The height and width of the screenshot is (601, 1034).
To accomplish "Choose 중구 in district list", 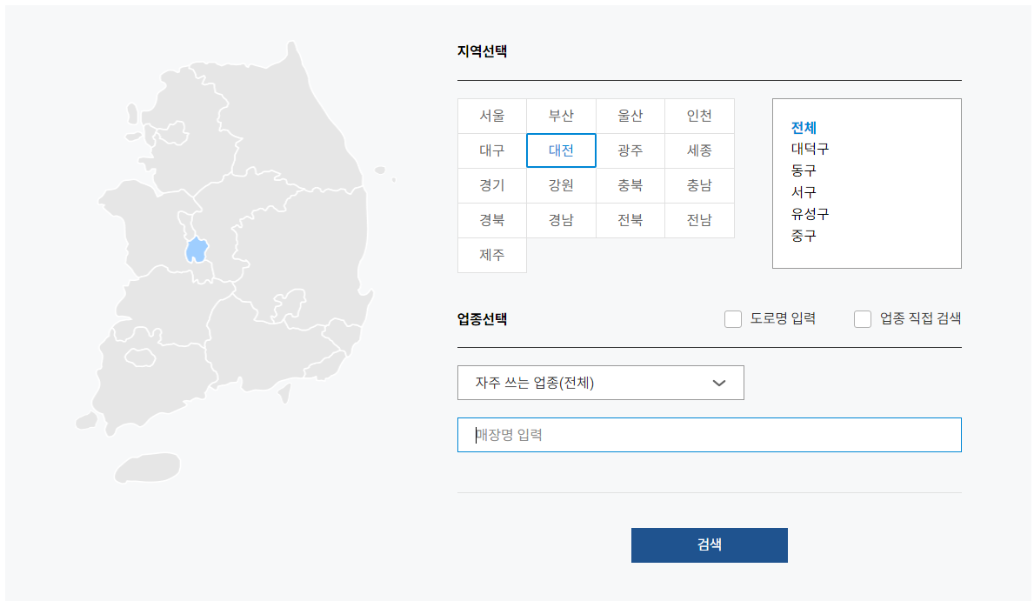I will click(x=804, y=236).
